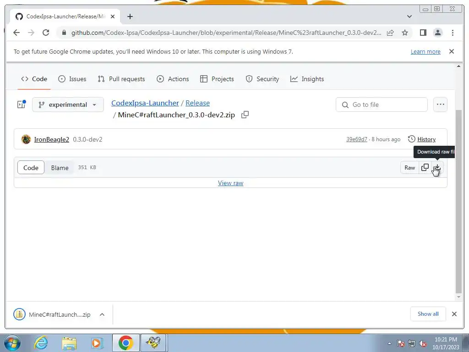The image size is (469, 352).
Task: Open the Pull requests tab
Action: (x=121, y=79)
